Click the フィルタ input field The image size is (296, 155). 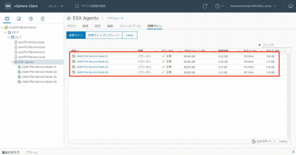click(x=276, y=45)
